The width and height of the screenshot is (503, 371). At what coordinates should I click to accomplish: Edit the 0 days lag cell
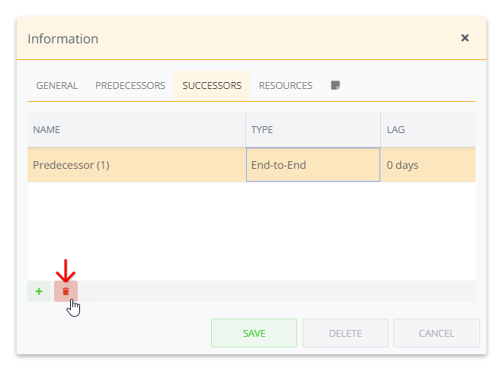tap(428, 165)
